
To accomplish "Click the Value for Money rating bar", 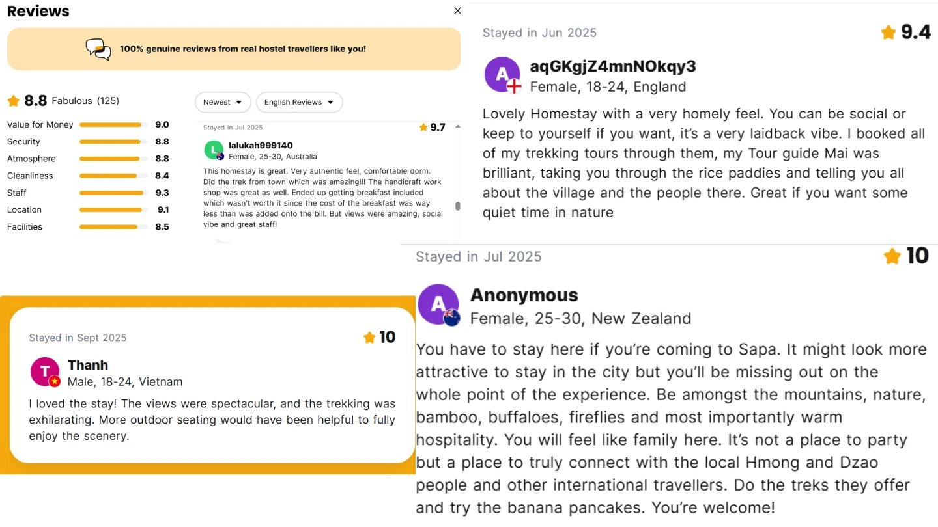I will 111,125.
